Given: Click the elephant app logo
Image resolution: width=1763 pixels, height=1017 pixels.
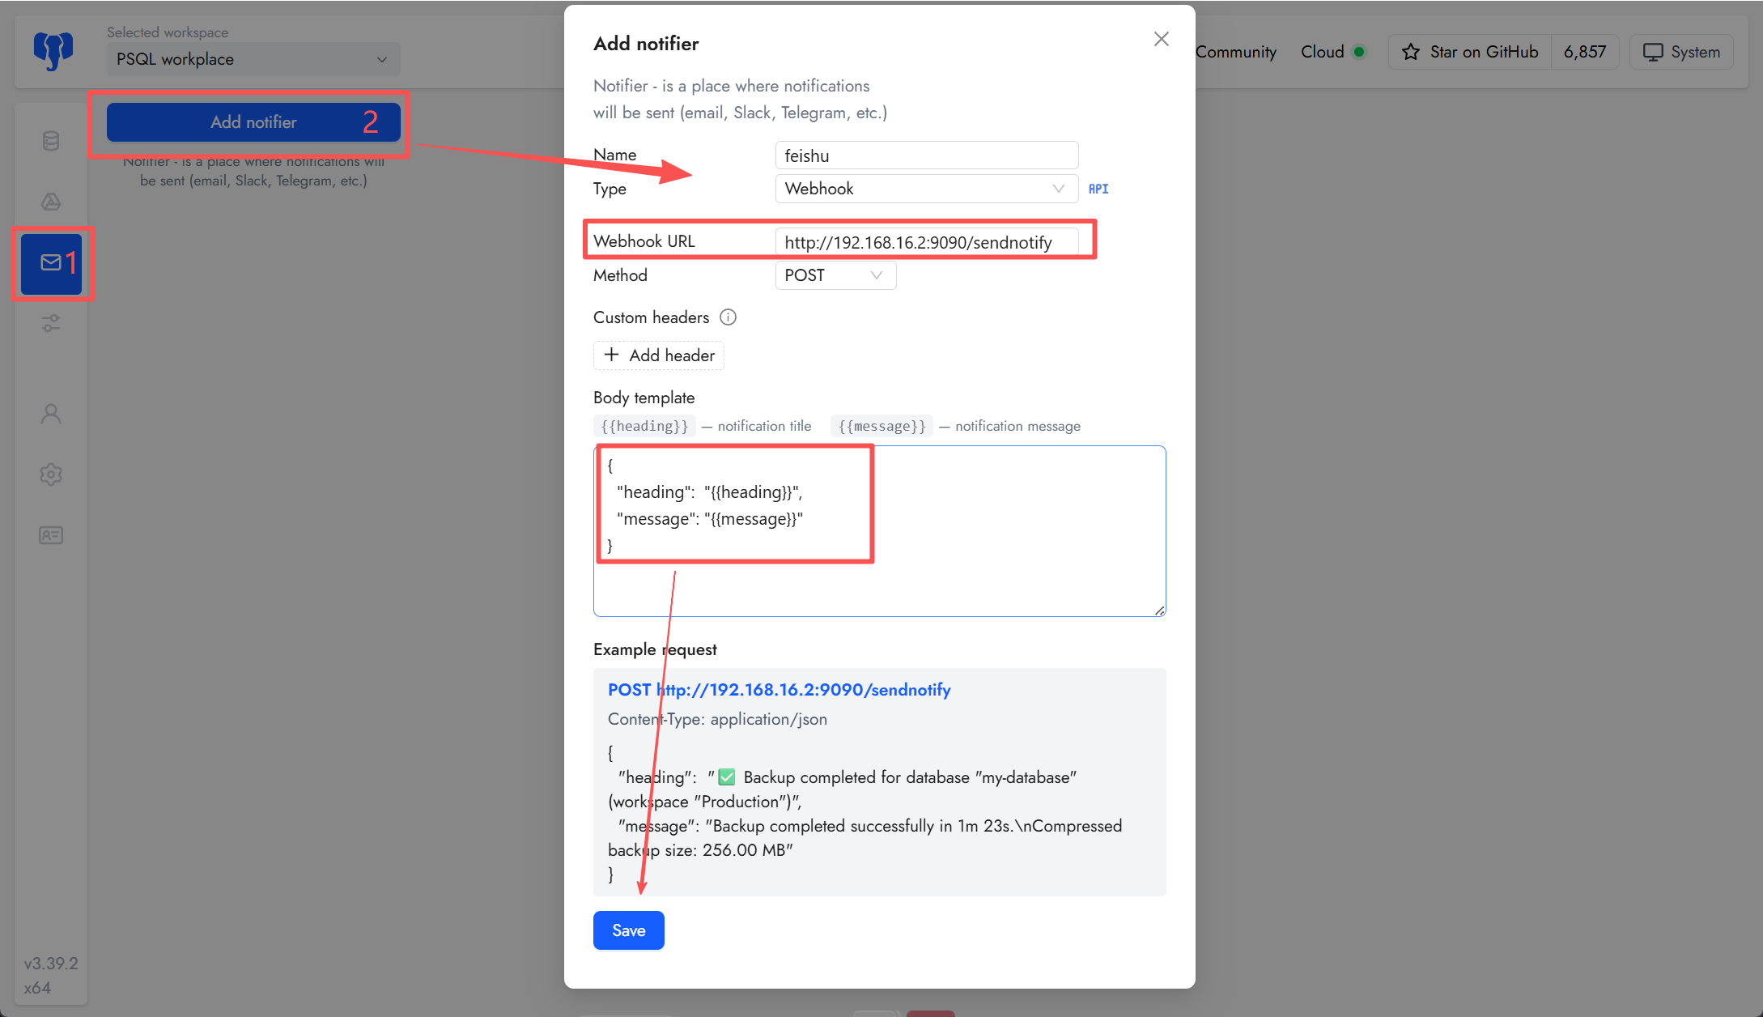Looking at the screenshot, I should click(53, 51).
